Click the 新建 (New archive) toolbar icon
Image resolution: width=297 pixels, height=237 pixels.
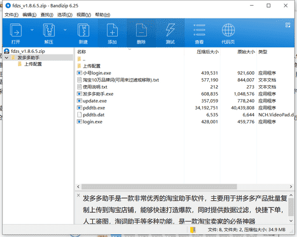pos(84,30)
